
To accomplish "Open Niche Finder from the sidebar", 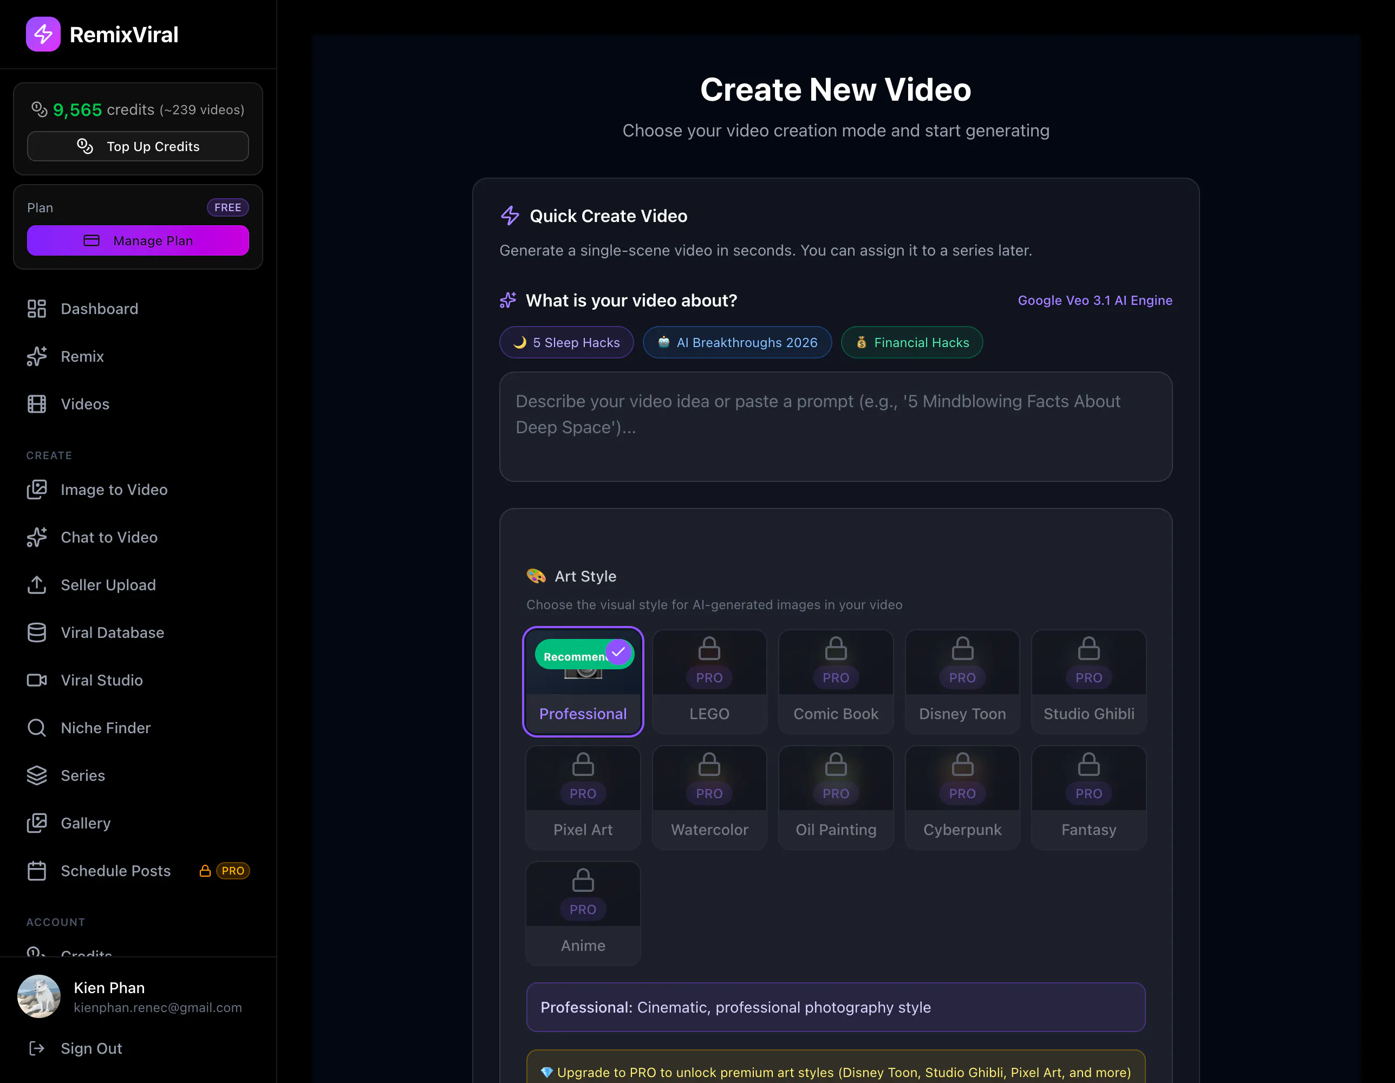I will 138,728.
